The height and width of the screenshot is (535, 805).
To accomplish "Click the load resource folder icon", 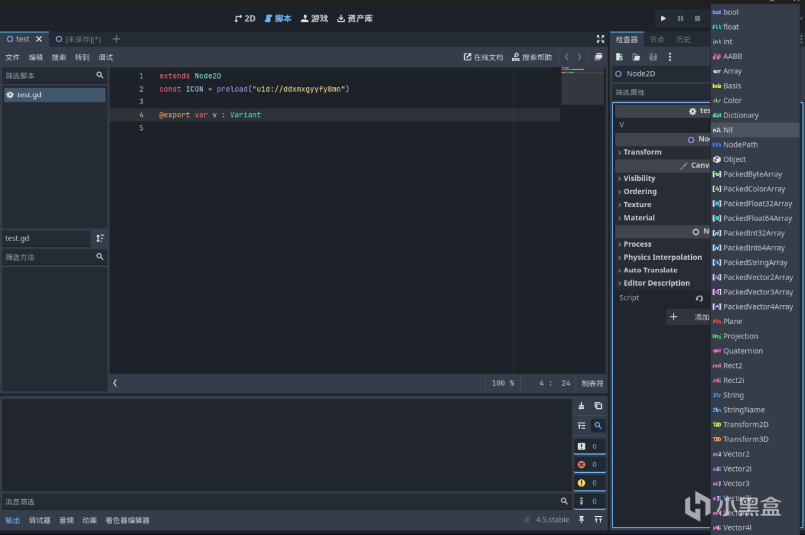I will [636, 57].
